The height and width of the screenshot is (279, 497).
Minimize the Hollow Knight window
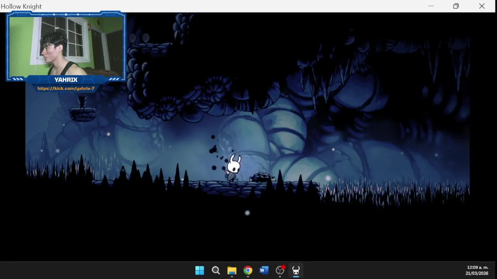[431, 6]
